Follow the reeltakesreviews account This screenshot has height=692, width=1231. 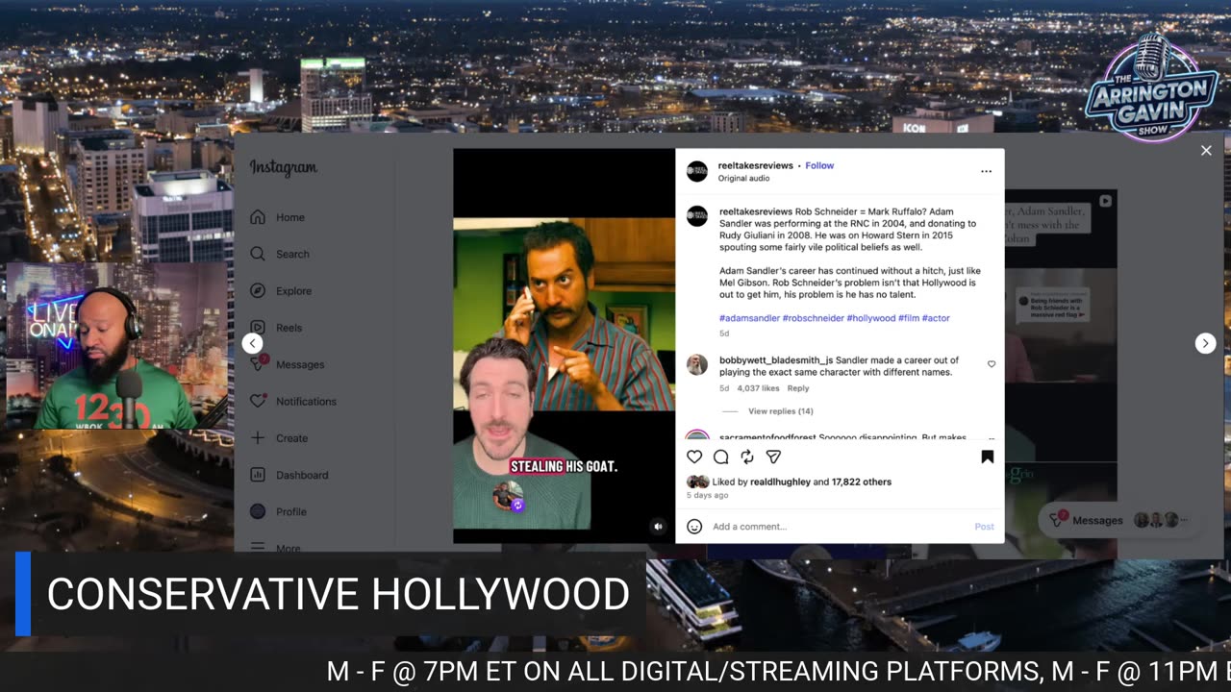coord(819,165)
